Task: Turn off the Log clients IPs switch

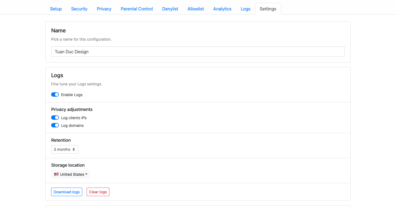Action: click(55, 118)
